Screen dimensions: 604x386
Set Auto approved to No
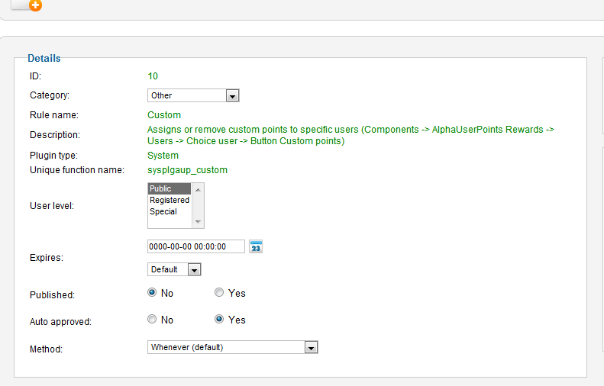coord(152,320)
